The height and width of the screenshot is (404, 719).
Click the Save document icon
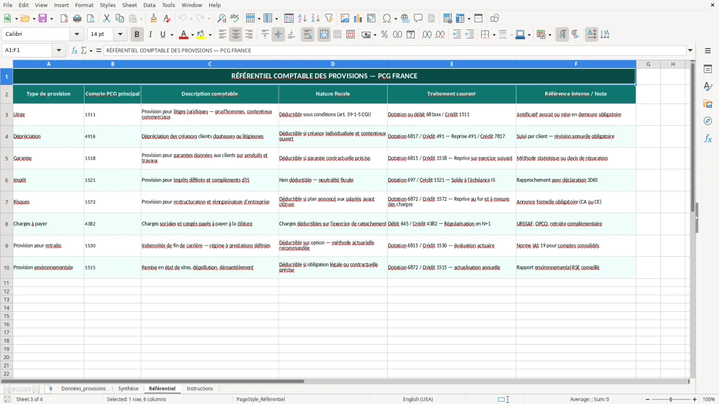(43, 19)
